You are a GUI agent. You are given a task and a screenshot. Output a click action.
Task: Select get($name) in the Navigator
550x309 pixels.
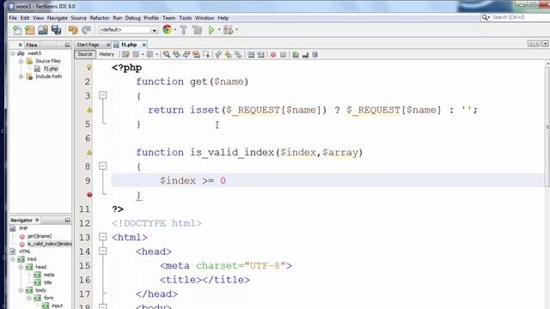(40, 236)
